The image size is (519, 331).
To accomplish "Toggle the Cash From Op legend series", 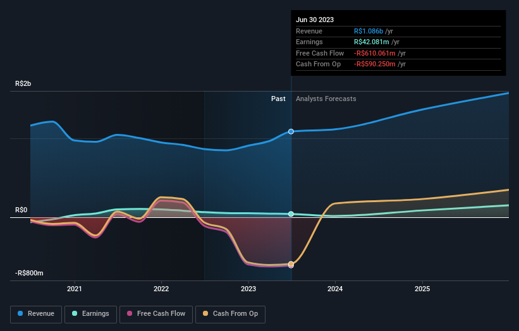I will (x=230, y=314).
